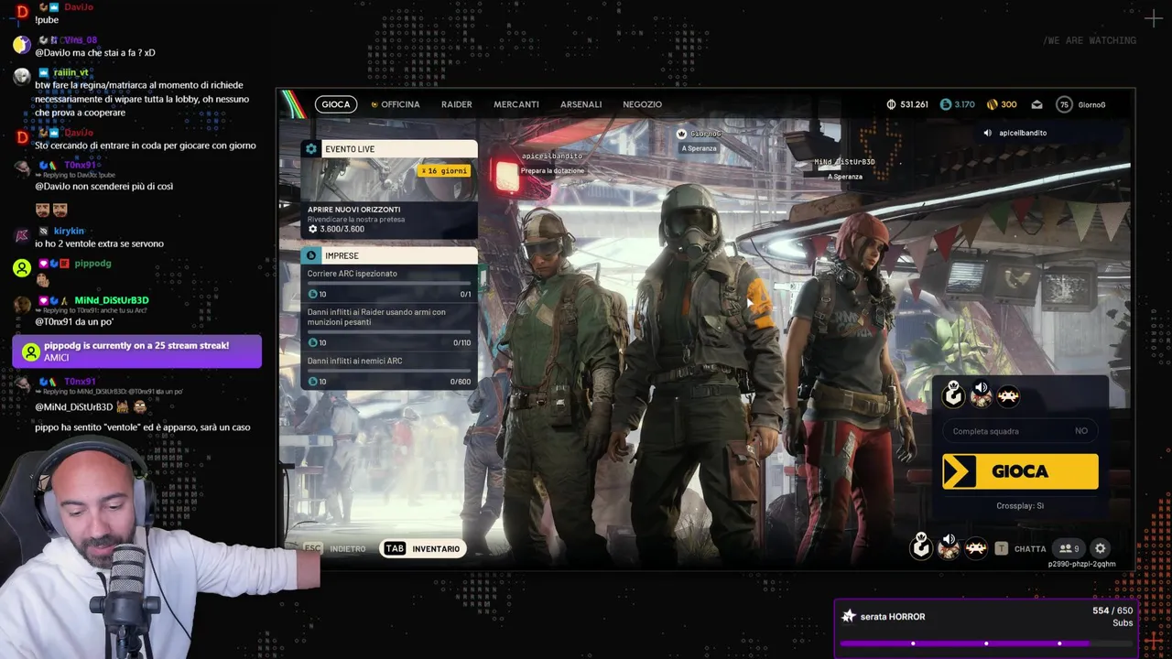Viewport: 1172px width, 659px height.
Task: Toggle Completa squadra option showing NO
Action: [x=1020, y=431]
